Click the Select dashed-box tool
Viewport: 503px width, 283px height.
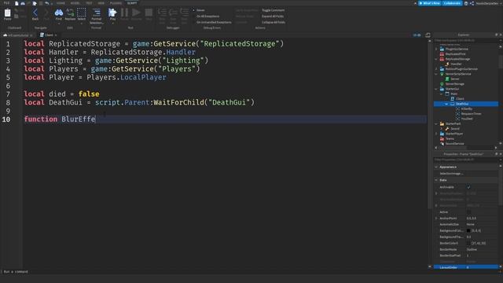pos(82,14)
